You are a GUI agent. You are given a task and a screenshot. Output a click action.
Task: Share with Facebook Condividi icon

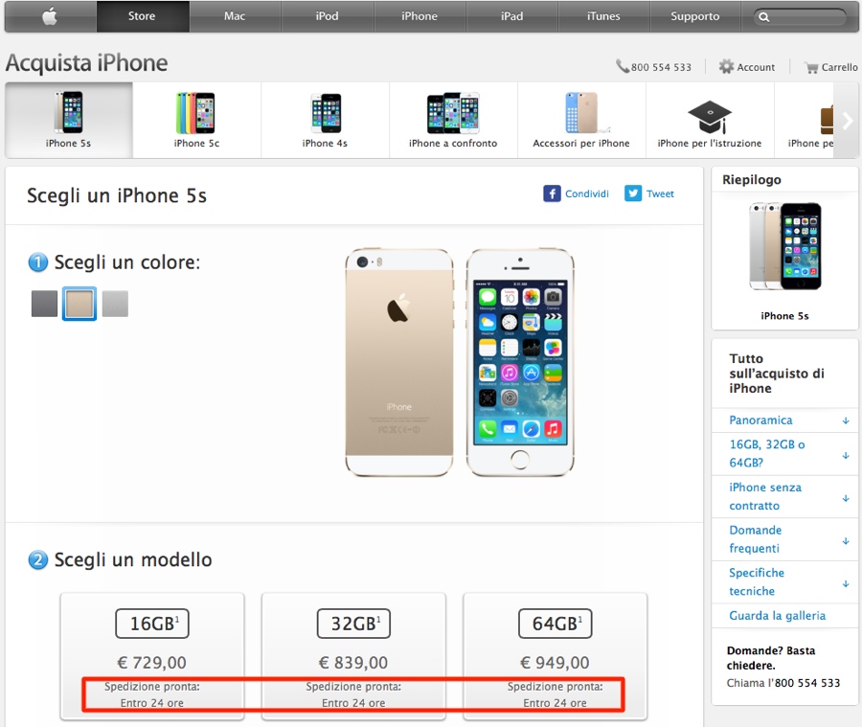552,193
